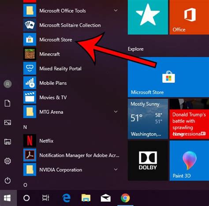Screen dimensions: 209x206
Task: Click the Microsoft Store app name
Action: tap(56, 40)
